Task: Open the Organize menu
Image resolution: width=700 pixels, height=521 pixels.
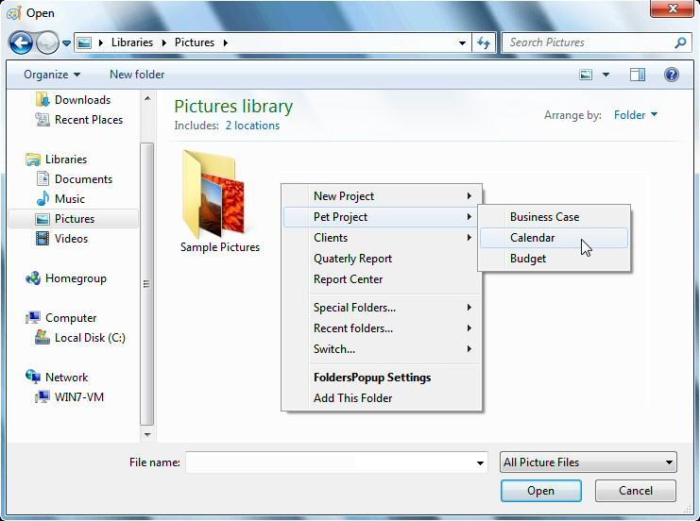Action: pos(52,75)
